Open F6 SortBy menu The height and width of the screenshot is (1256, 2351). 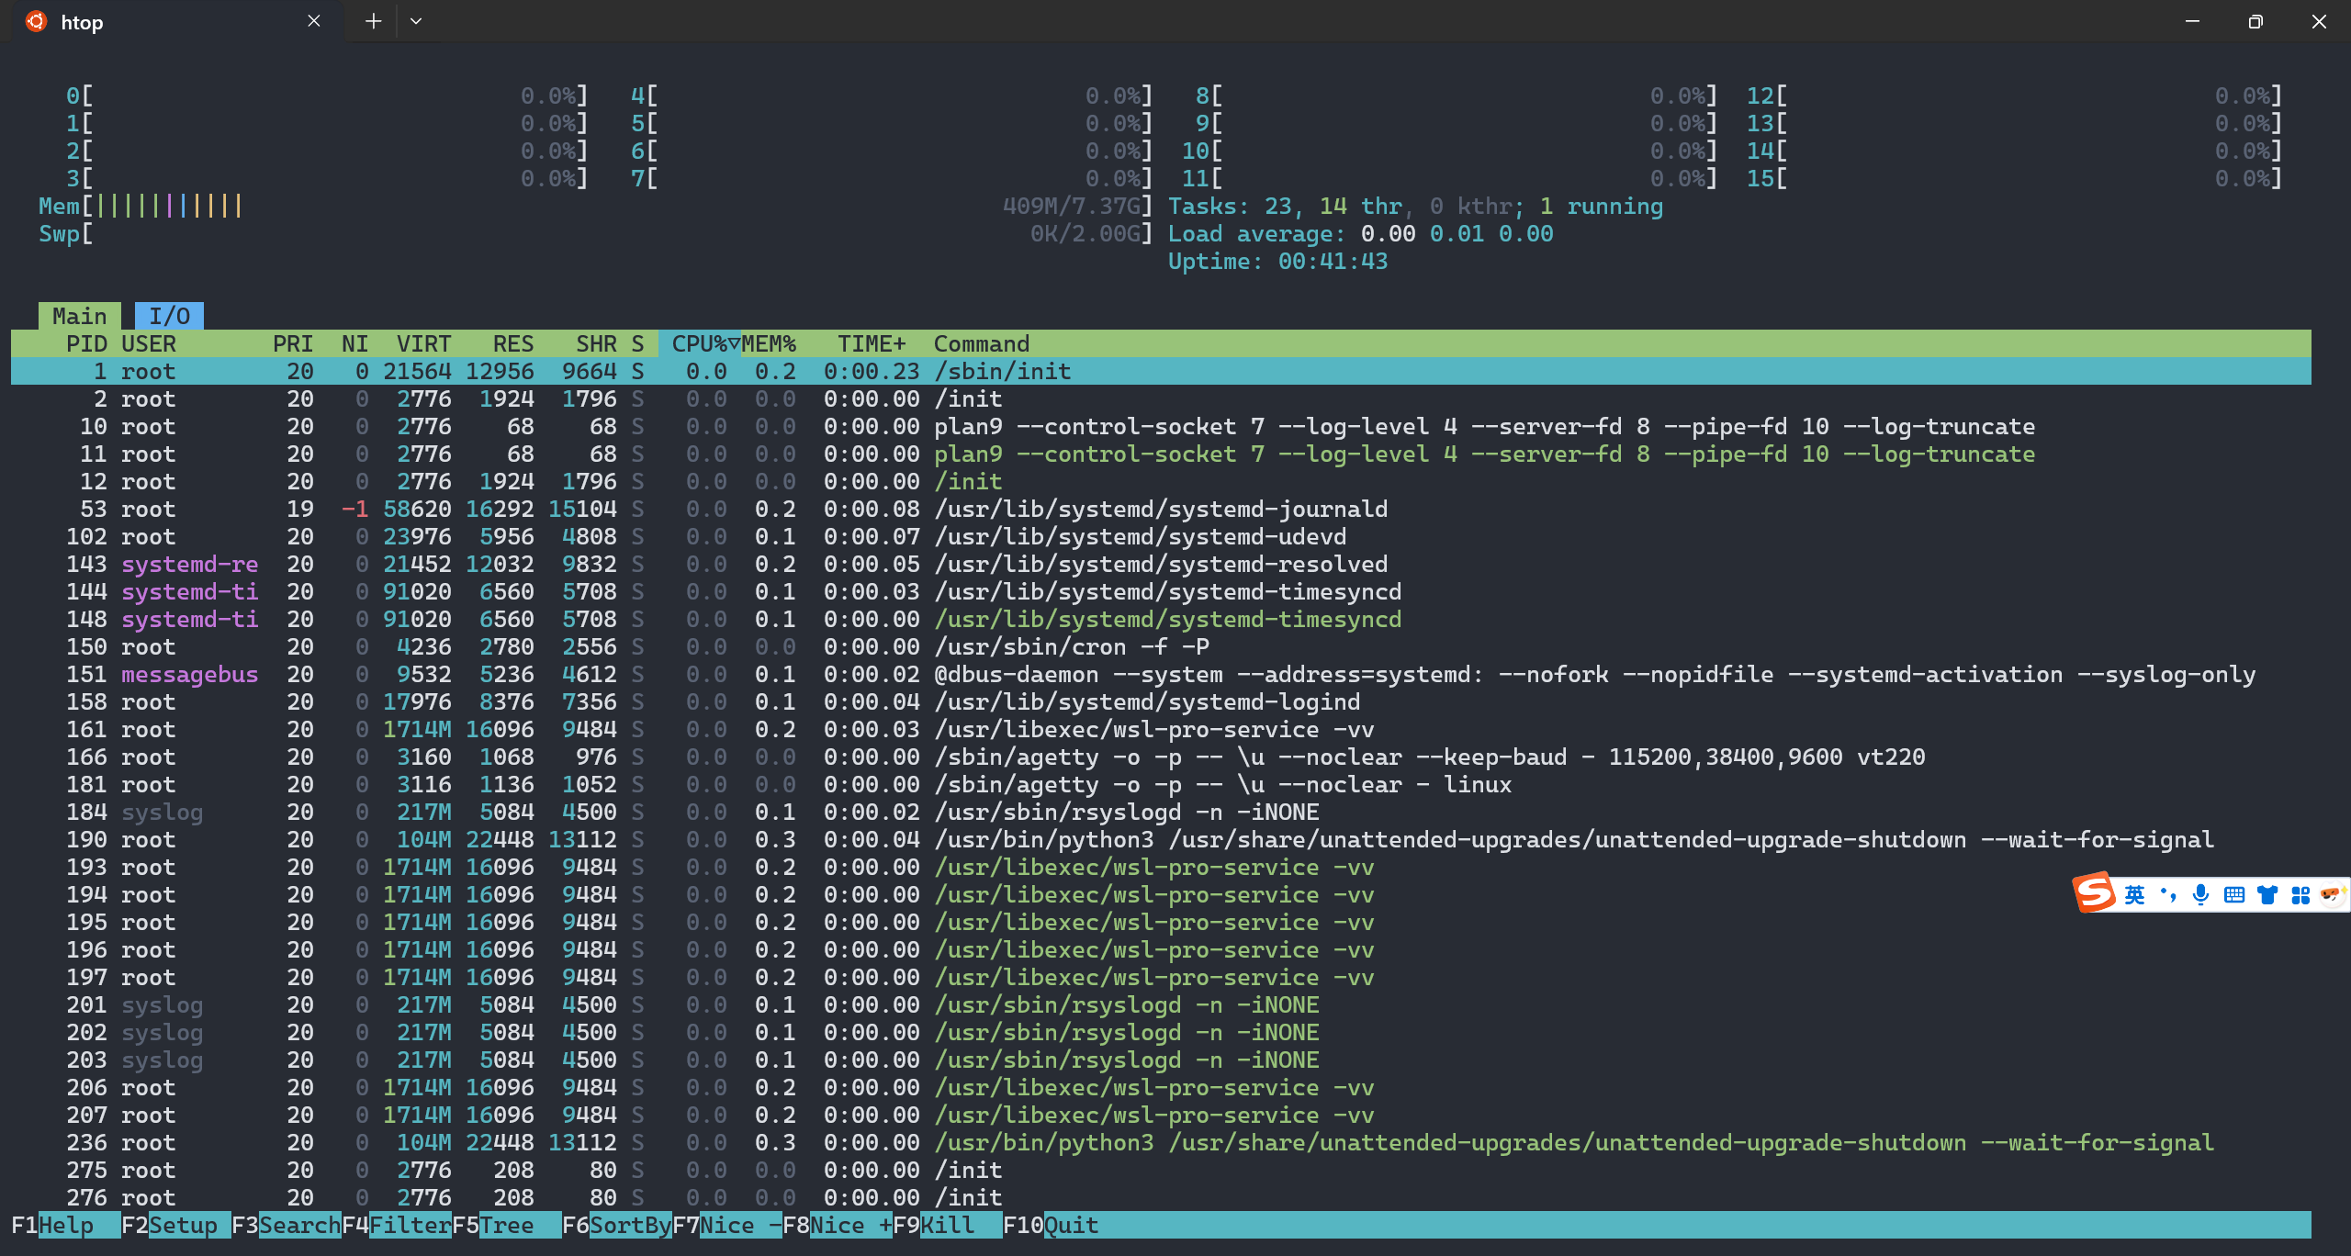click(x=616, y=1226)
